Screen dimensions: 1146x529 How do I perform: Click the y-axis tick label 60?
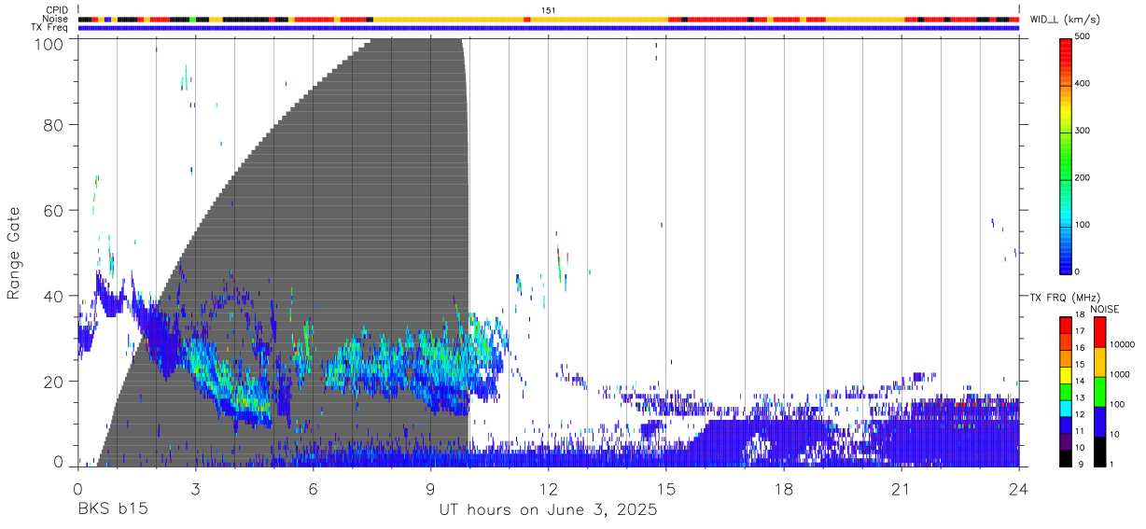tap(54, 210)
